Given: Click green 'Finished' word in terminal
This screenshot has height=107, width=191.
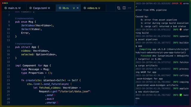Looking at the screenshot, I should coord(146,56).
